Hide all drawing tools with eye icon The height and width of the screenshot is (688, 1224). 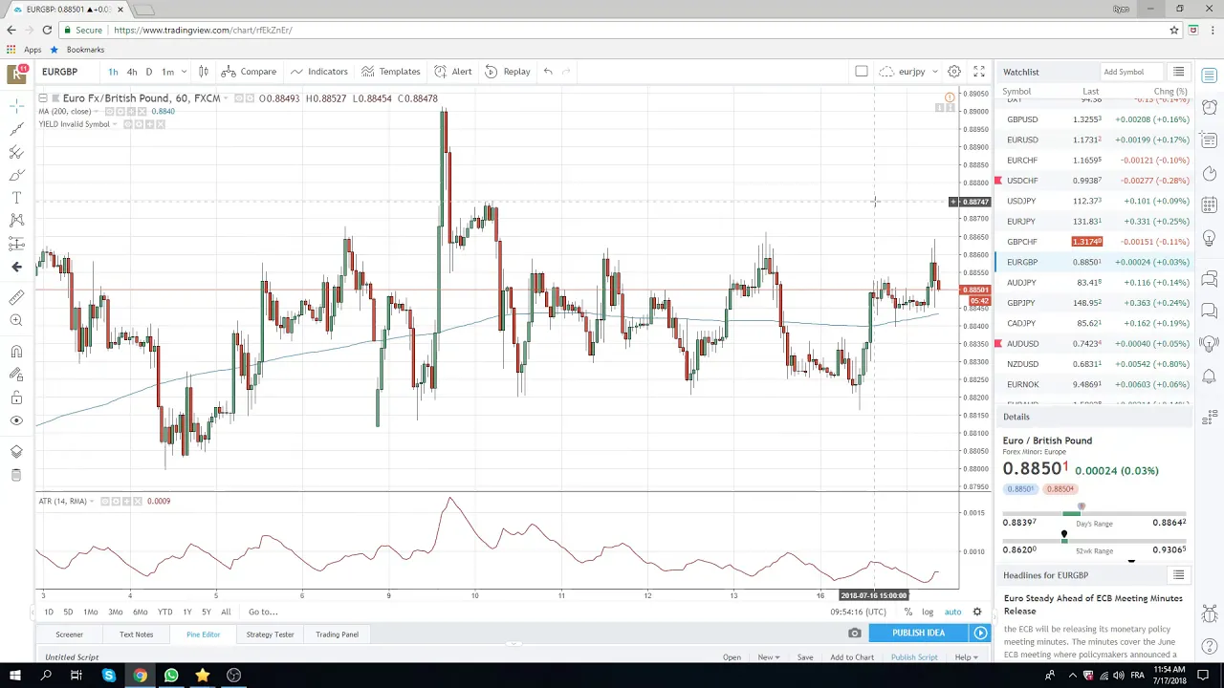point(16,420)
